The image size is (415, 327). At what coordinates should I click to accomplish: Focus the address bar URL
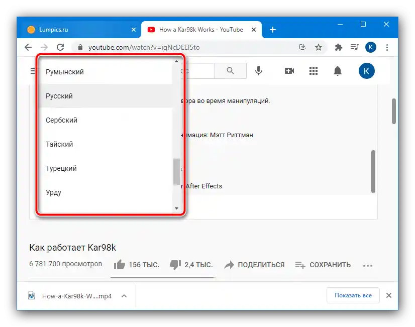coord(144,47)
